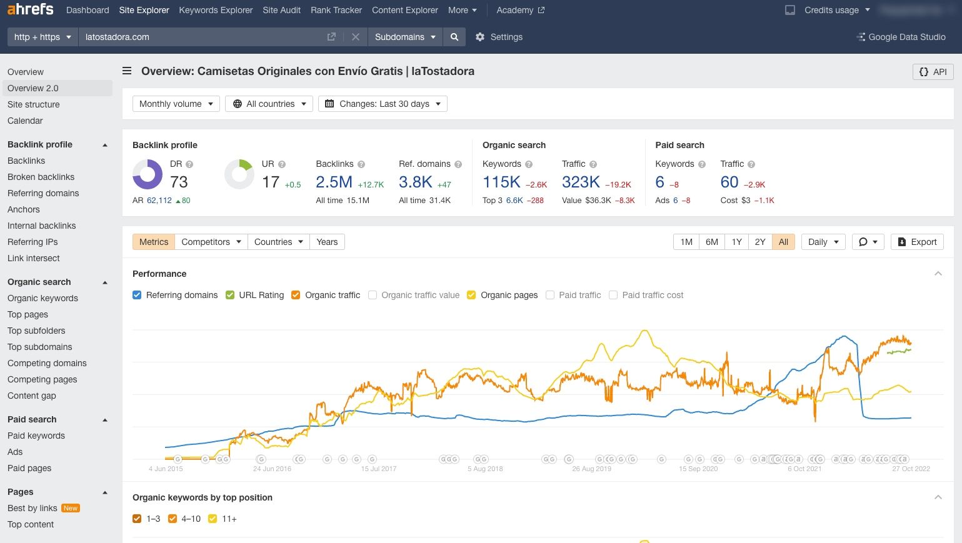Clear the domain field with X icon

pyautogui.click(x=356, y=37)
